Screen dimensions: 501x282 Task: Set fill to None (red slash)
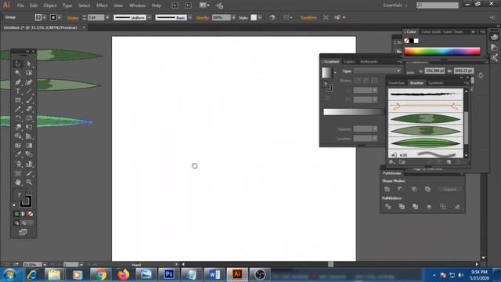(x=31, y=214)
